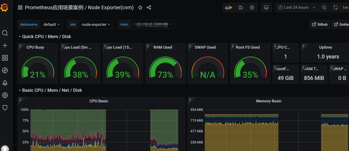Click the refresh dashboard button

336,7
